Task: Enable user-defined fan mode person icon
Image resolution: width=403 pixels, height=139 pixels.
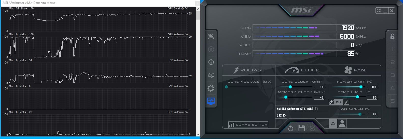Action: pos(342,124)
